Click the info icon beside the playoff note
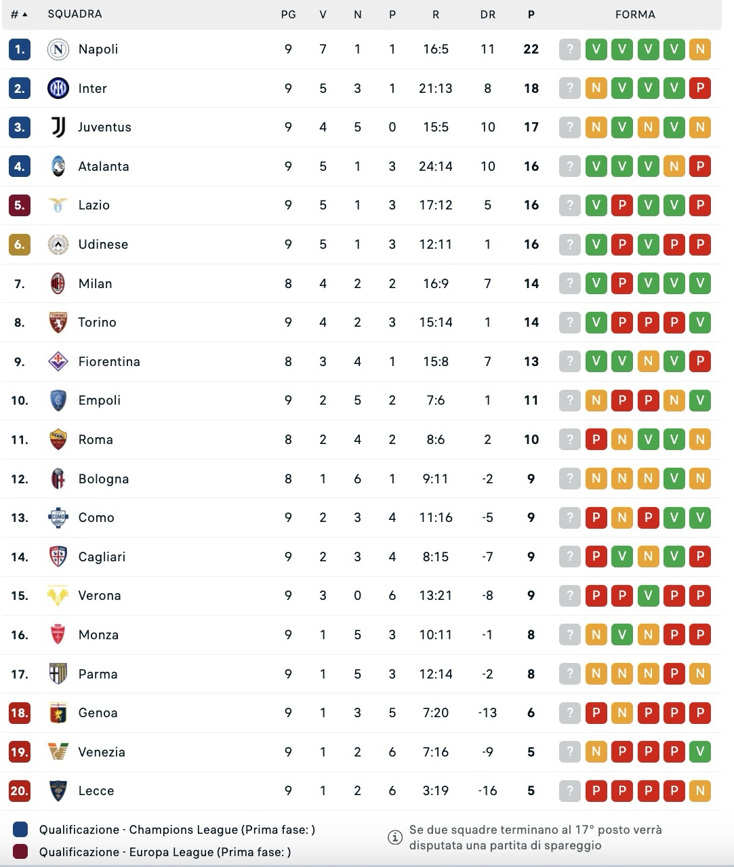Viewport: 734px width, 867px height. [395, 838]
